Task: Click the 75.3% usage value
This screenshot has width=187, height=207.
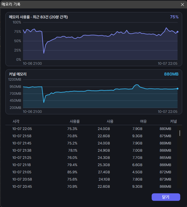Action: click(x=72, y=129)
